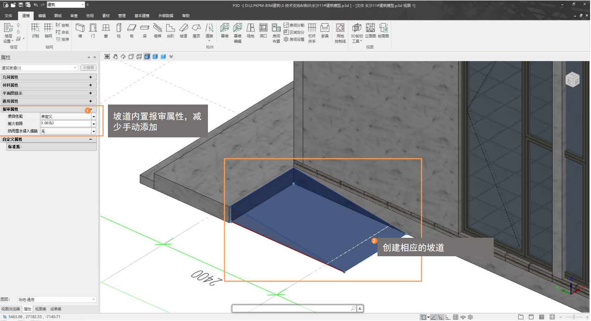Click the zoom slider in status bar
The image size is (591, 321).
(x=574, y=317)
